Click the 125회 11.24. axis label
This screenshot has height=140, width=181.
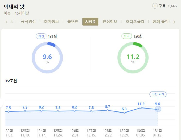[58, 133]
